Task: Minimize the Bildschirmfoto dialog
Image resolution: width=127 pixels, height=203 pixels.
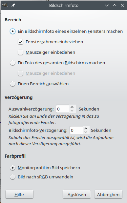Action: (x=107, y=6)
